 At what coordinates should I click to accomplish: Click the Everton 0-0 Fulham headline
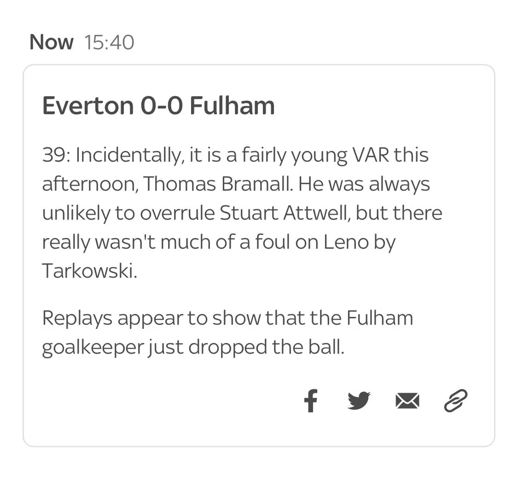click(x=158, y=105)
